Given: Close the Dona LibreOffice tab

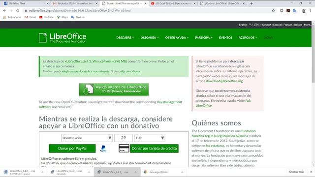Looking at the screenshot, I should [x=146, y=3].
